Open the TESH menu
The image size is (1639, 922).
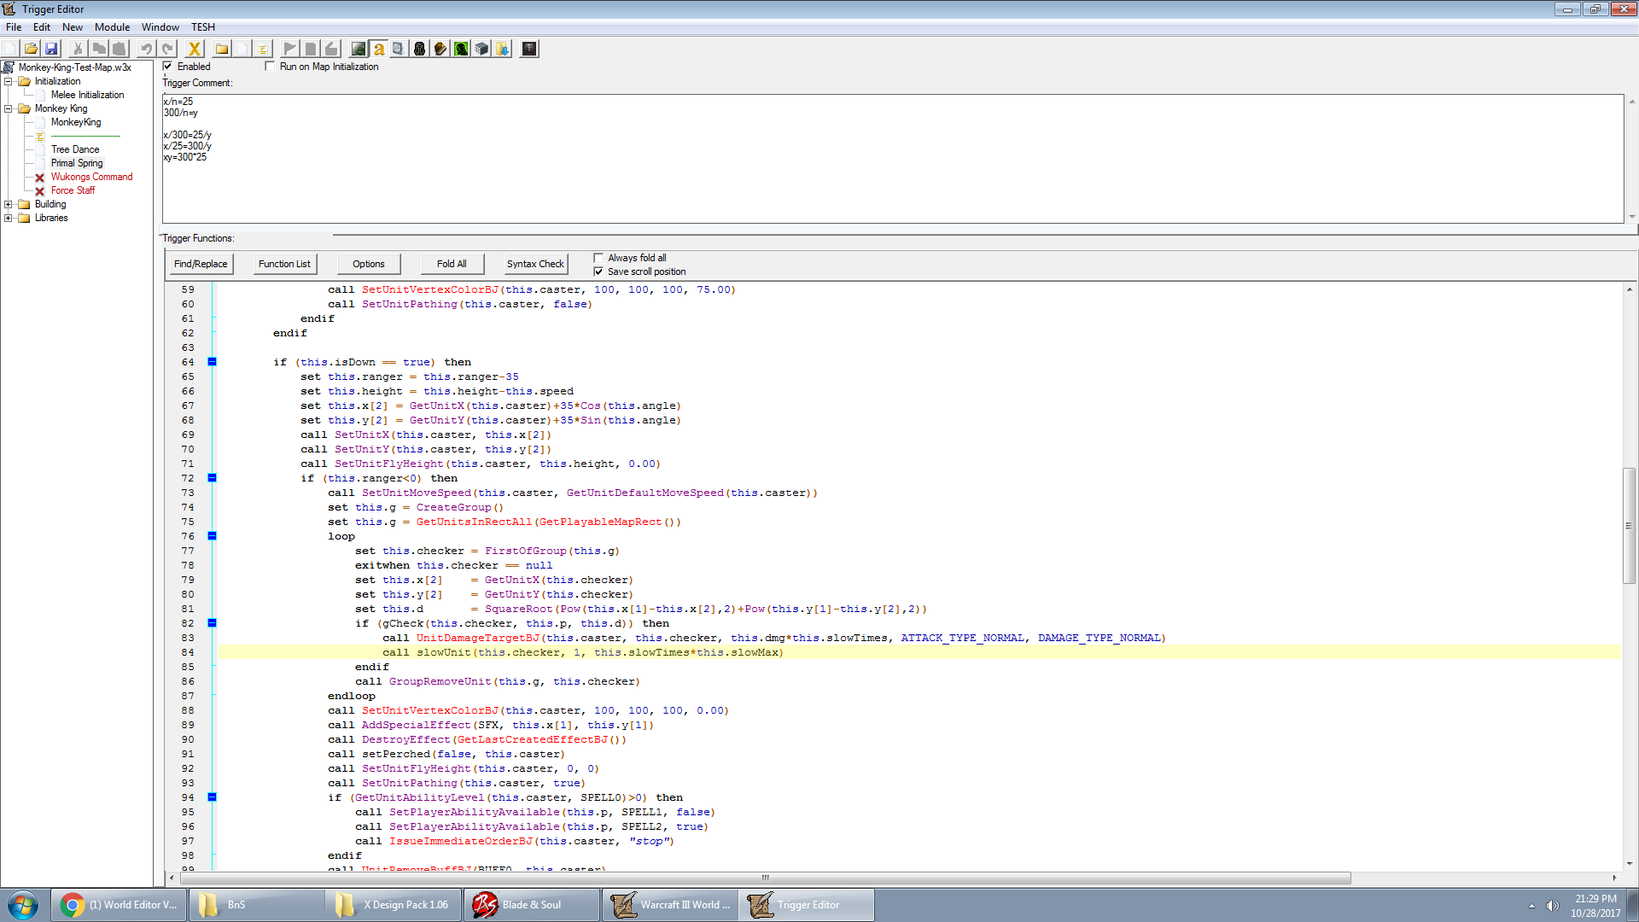point(203,27)
